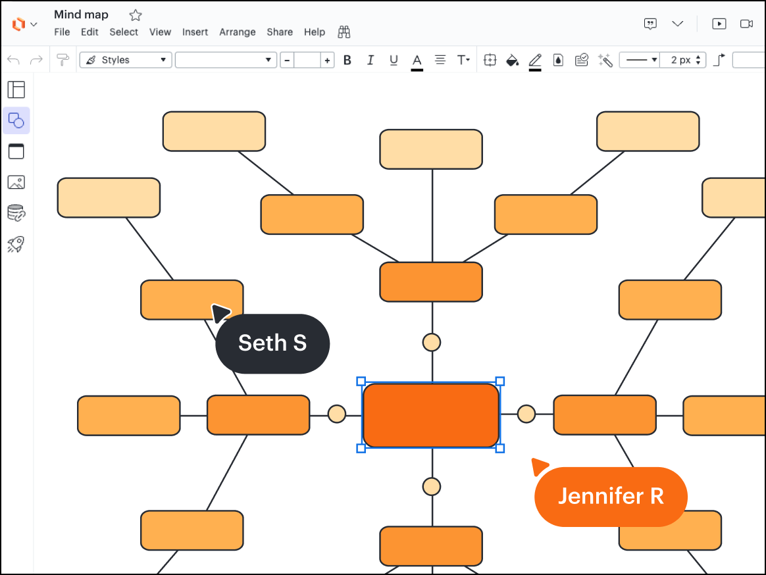Open the line style dropdown
Screen dimensions: 766x575
tap(640, 60)
